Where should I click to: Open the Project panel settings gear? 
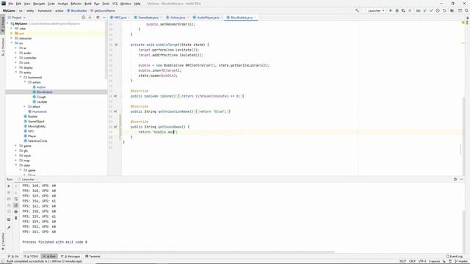tap(98, 18)
